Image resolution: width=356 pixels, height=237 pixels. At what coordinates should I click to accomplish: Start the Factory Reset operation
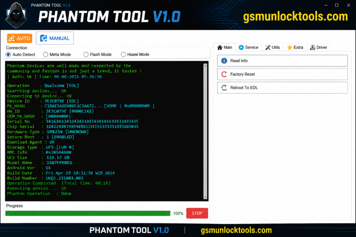[282, 74]
